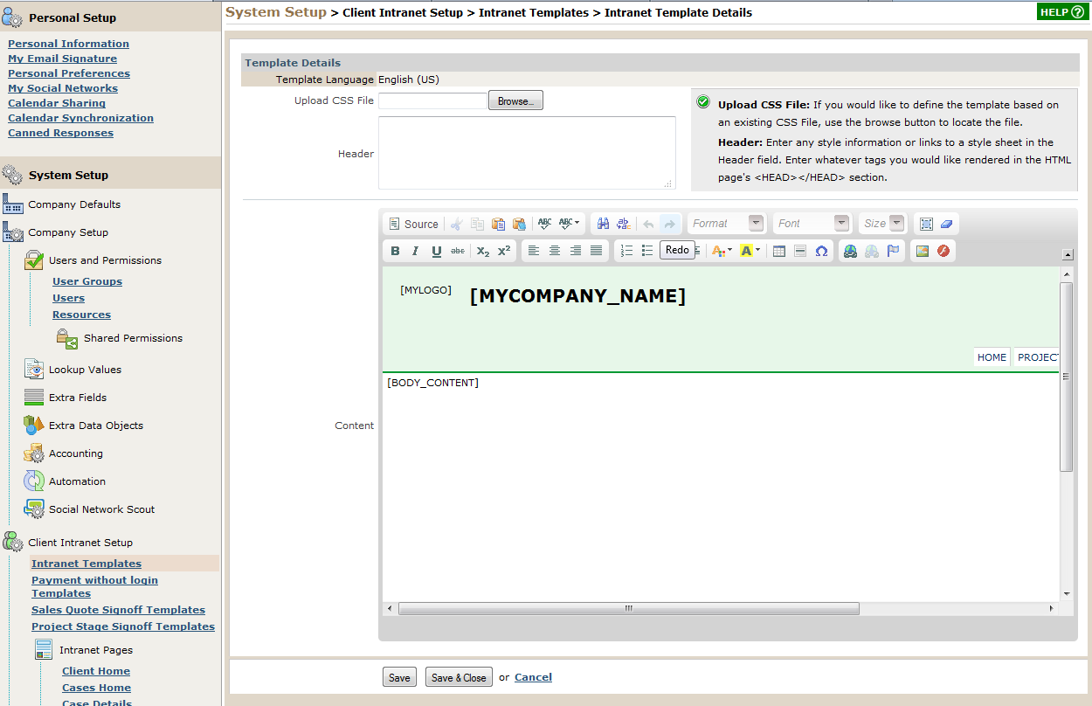Align text left in the editor
Screen dimensions: 1092x706
point(533,251)
